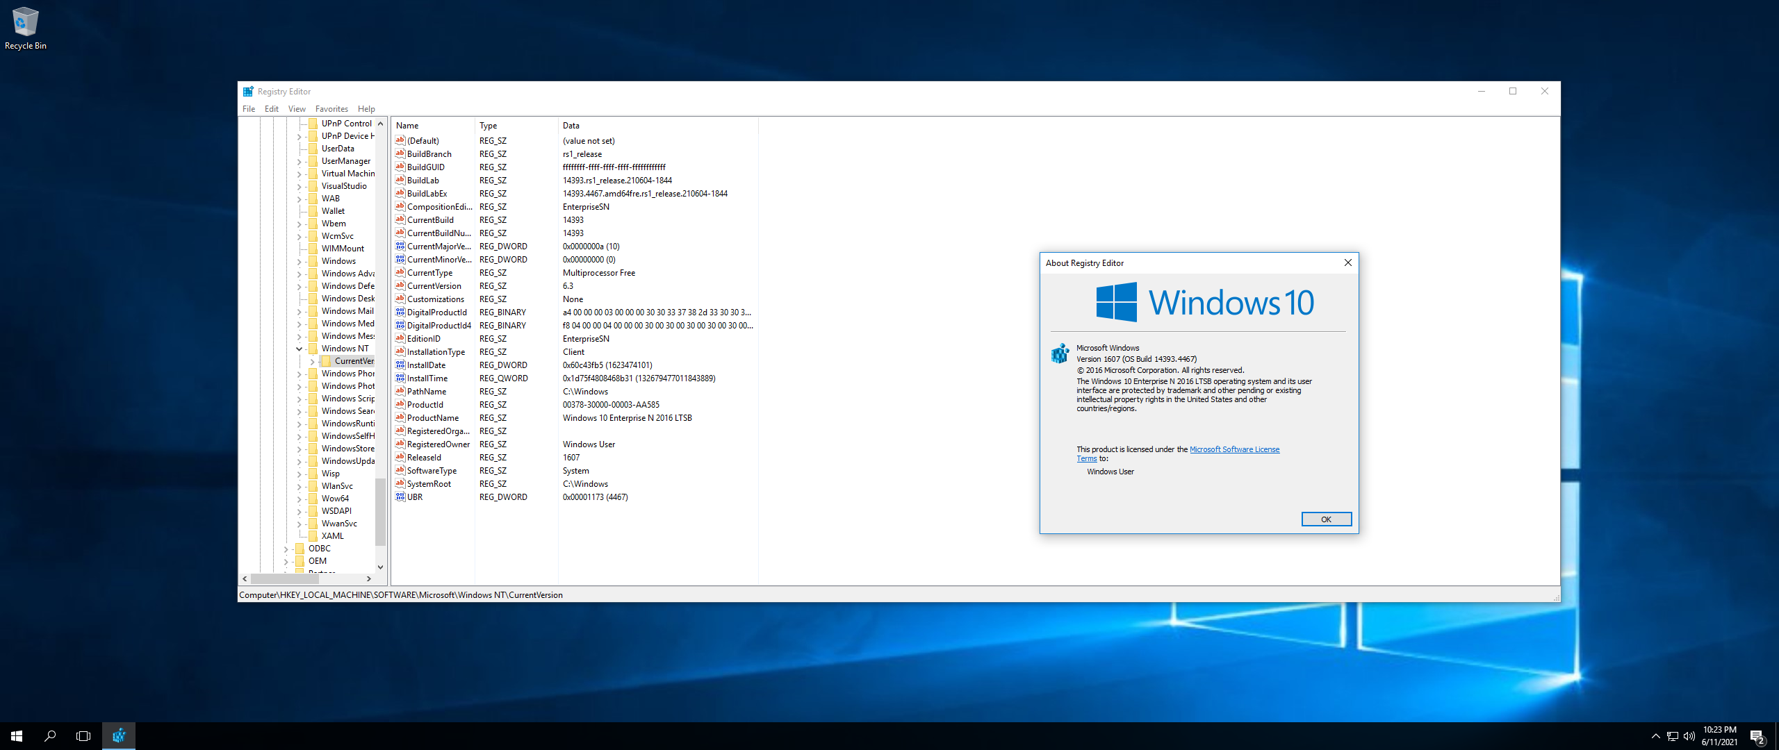Click tree pane horizontal scroll right arrow
This screenshot has height=750, width=1779.
coord(369,578)
